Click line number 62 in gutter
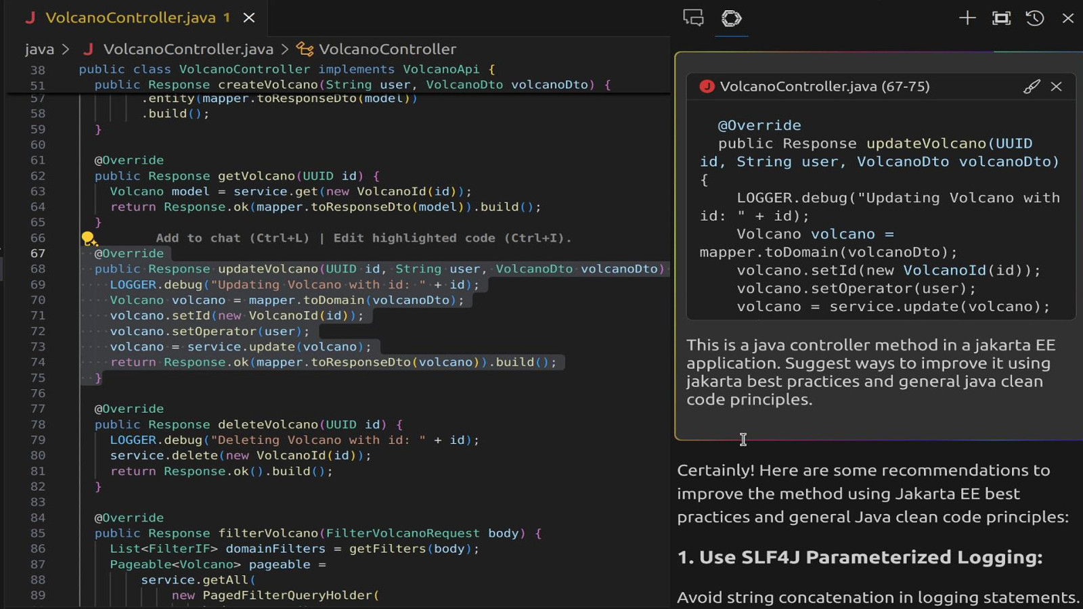1083x609 pixels. pos(38,176)
